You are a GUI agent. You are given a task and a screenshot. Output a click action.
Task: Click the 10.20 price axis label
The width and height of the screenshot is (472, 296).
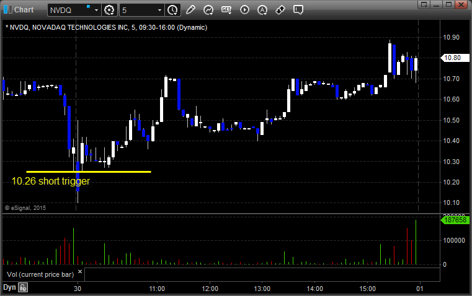(452, 182)
